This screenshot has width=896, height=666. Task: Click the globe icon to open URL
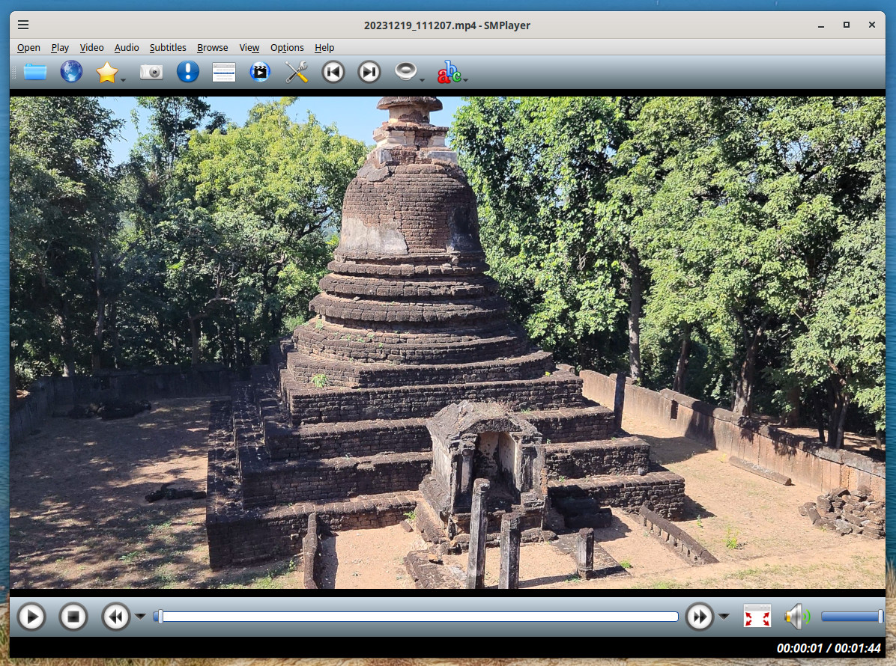71,72
